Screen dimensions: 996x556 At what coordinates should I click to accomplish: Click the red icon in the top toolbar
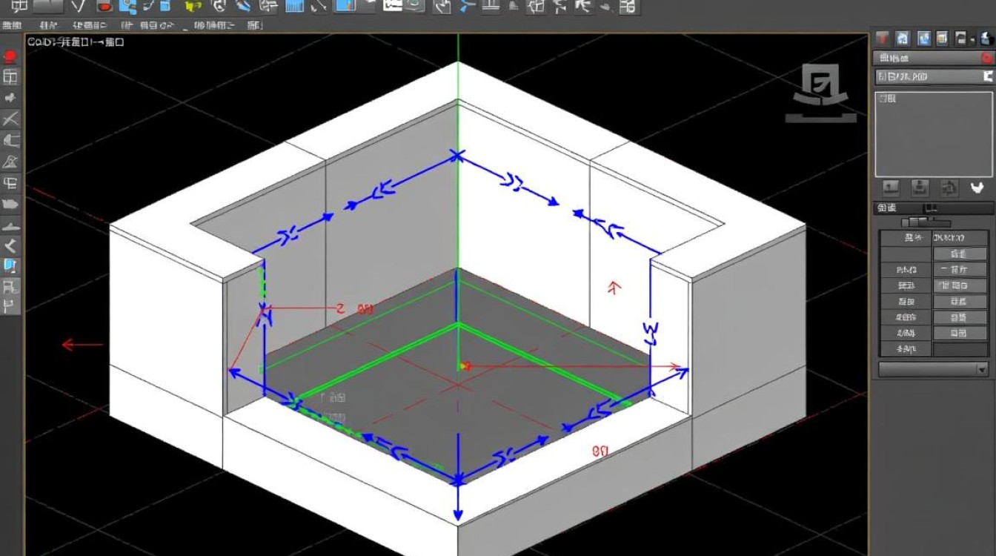[x=104, y=7]
